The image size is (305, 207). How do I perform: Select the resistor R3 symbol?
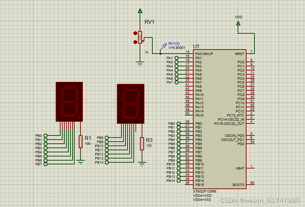click(143, 143)
